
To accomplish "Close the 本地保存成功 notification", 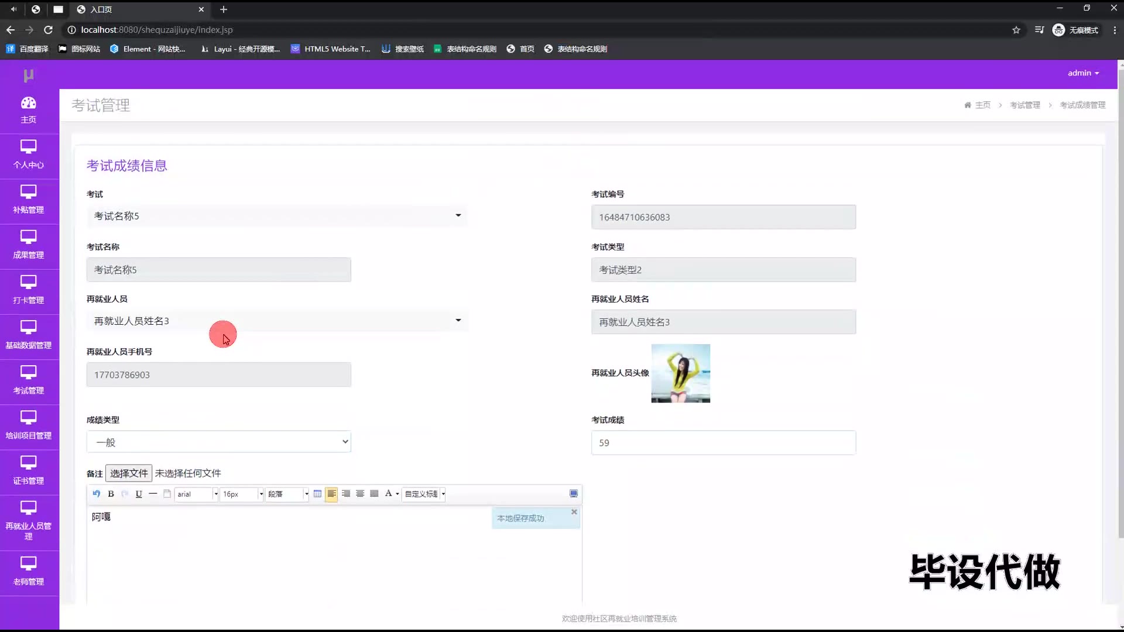I will [x=574, y=512].
